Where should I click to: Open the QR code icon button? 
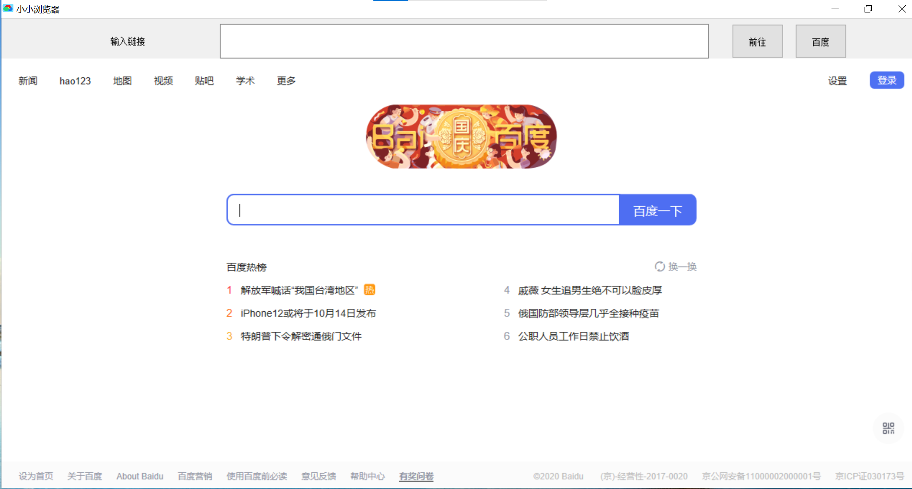(888, 428)
